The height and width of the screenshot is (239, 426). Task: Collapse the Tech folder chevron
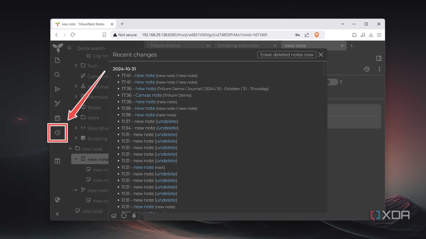(76, 66)
